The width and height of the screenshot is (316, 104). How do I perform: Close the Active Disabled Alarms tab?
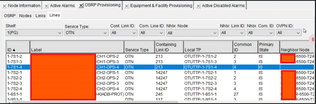(x=198, y=6)
